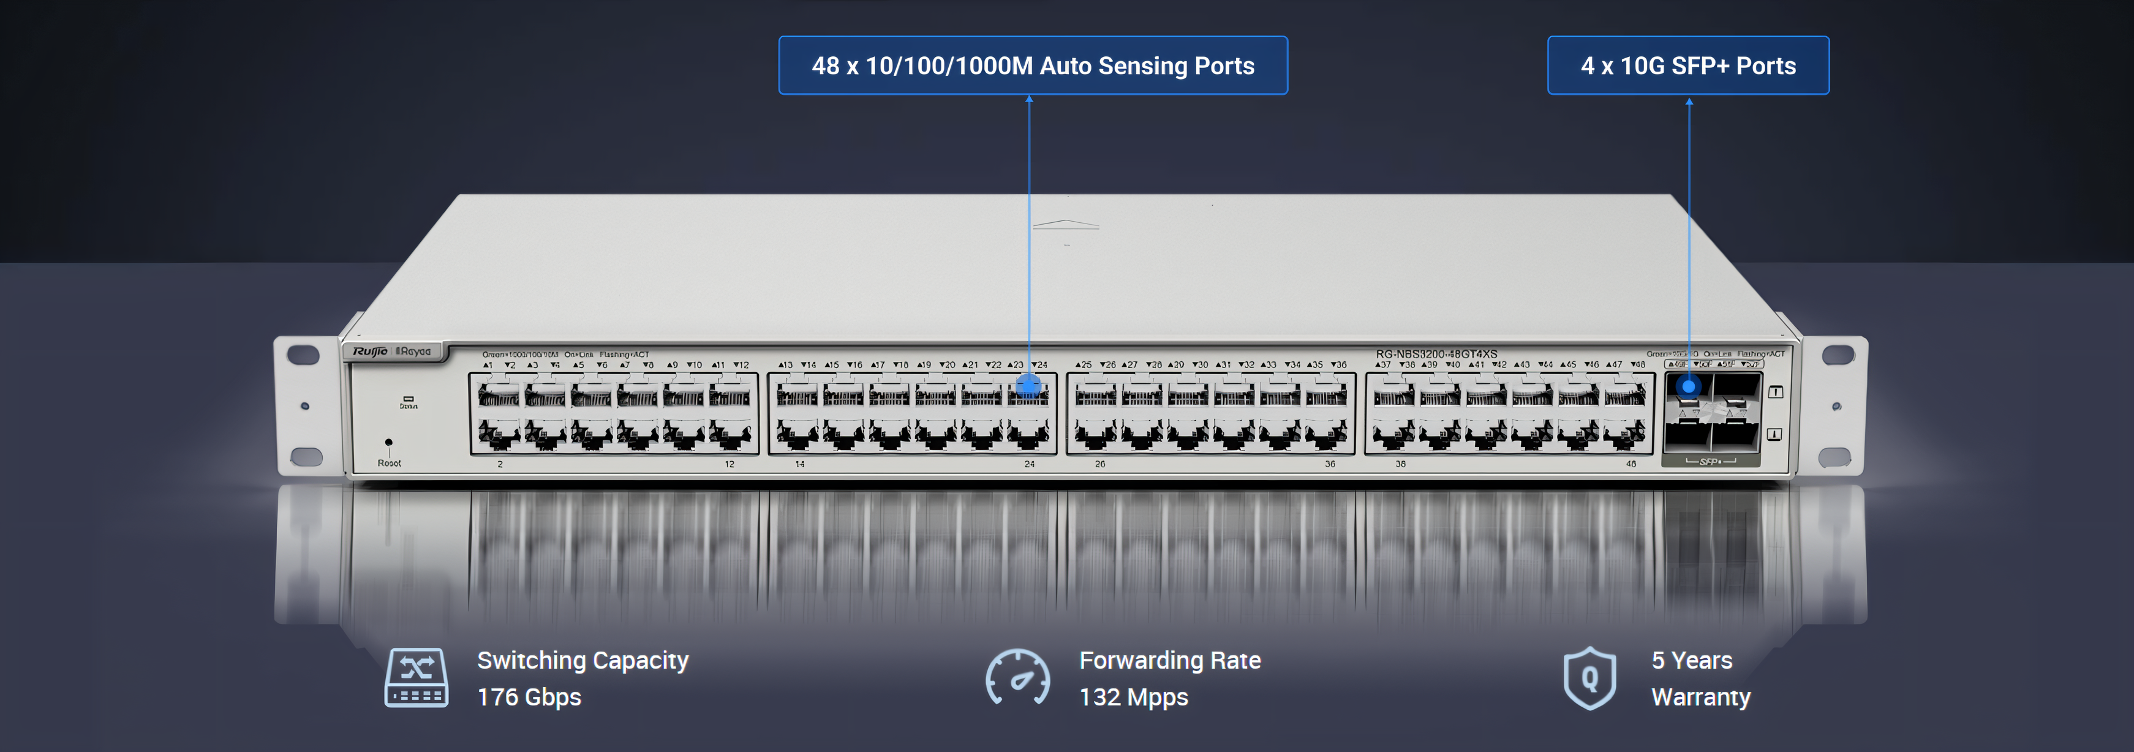Click the "SFP+" label below fiber ports
Viewport: 2134px width, 752px height.
(1710, 461)
